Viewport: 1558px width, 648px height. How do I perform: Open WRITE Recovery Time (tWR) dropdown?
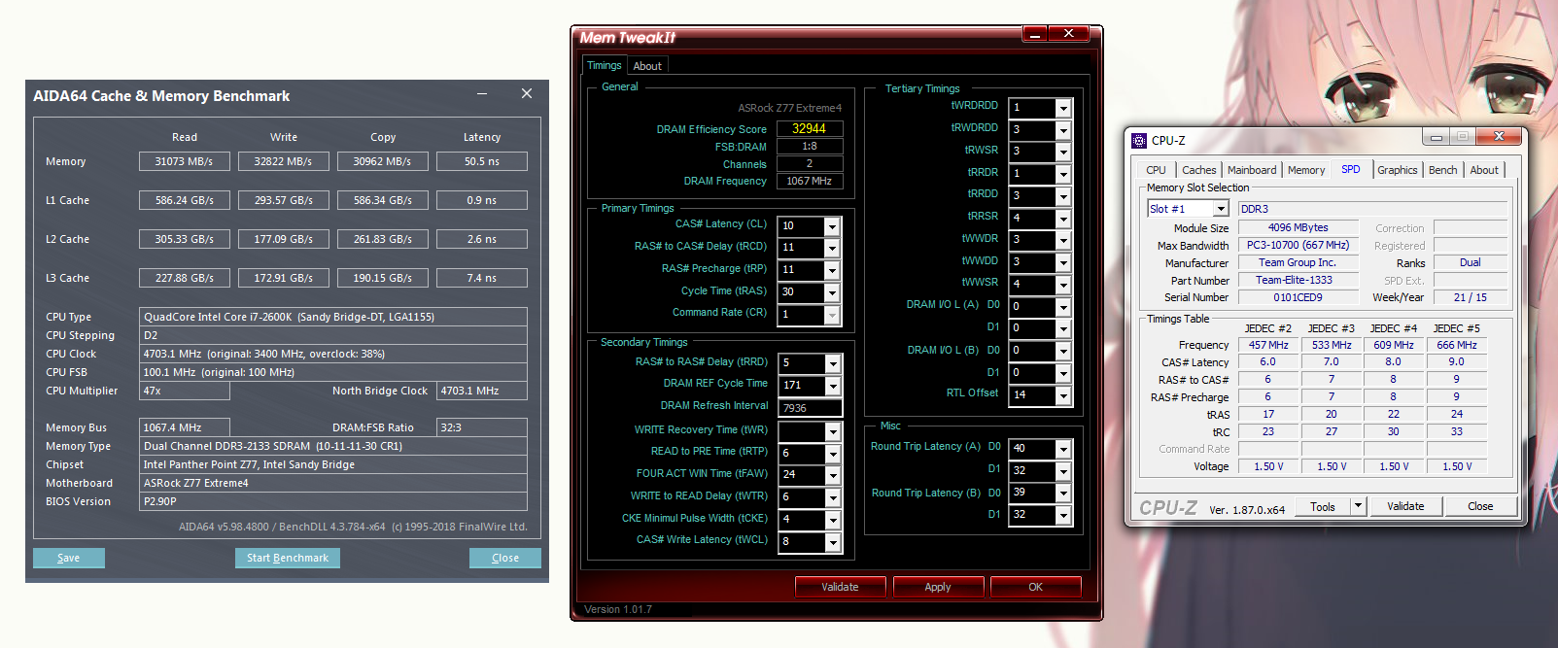(x=833, y=431)
